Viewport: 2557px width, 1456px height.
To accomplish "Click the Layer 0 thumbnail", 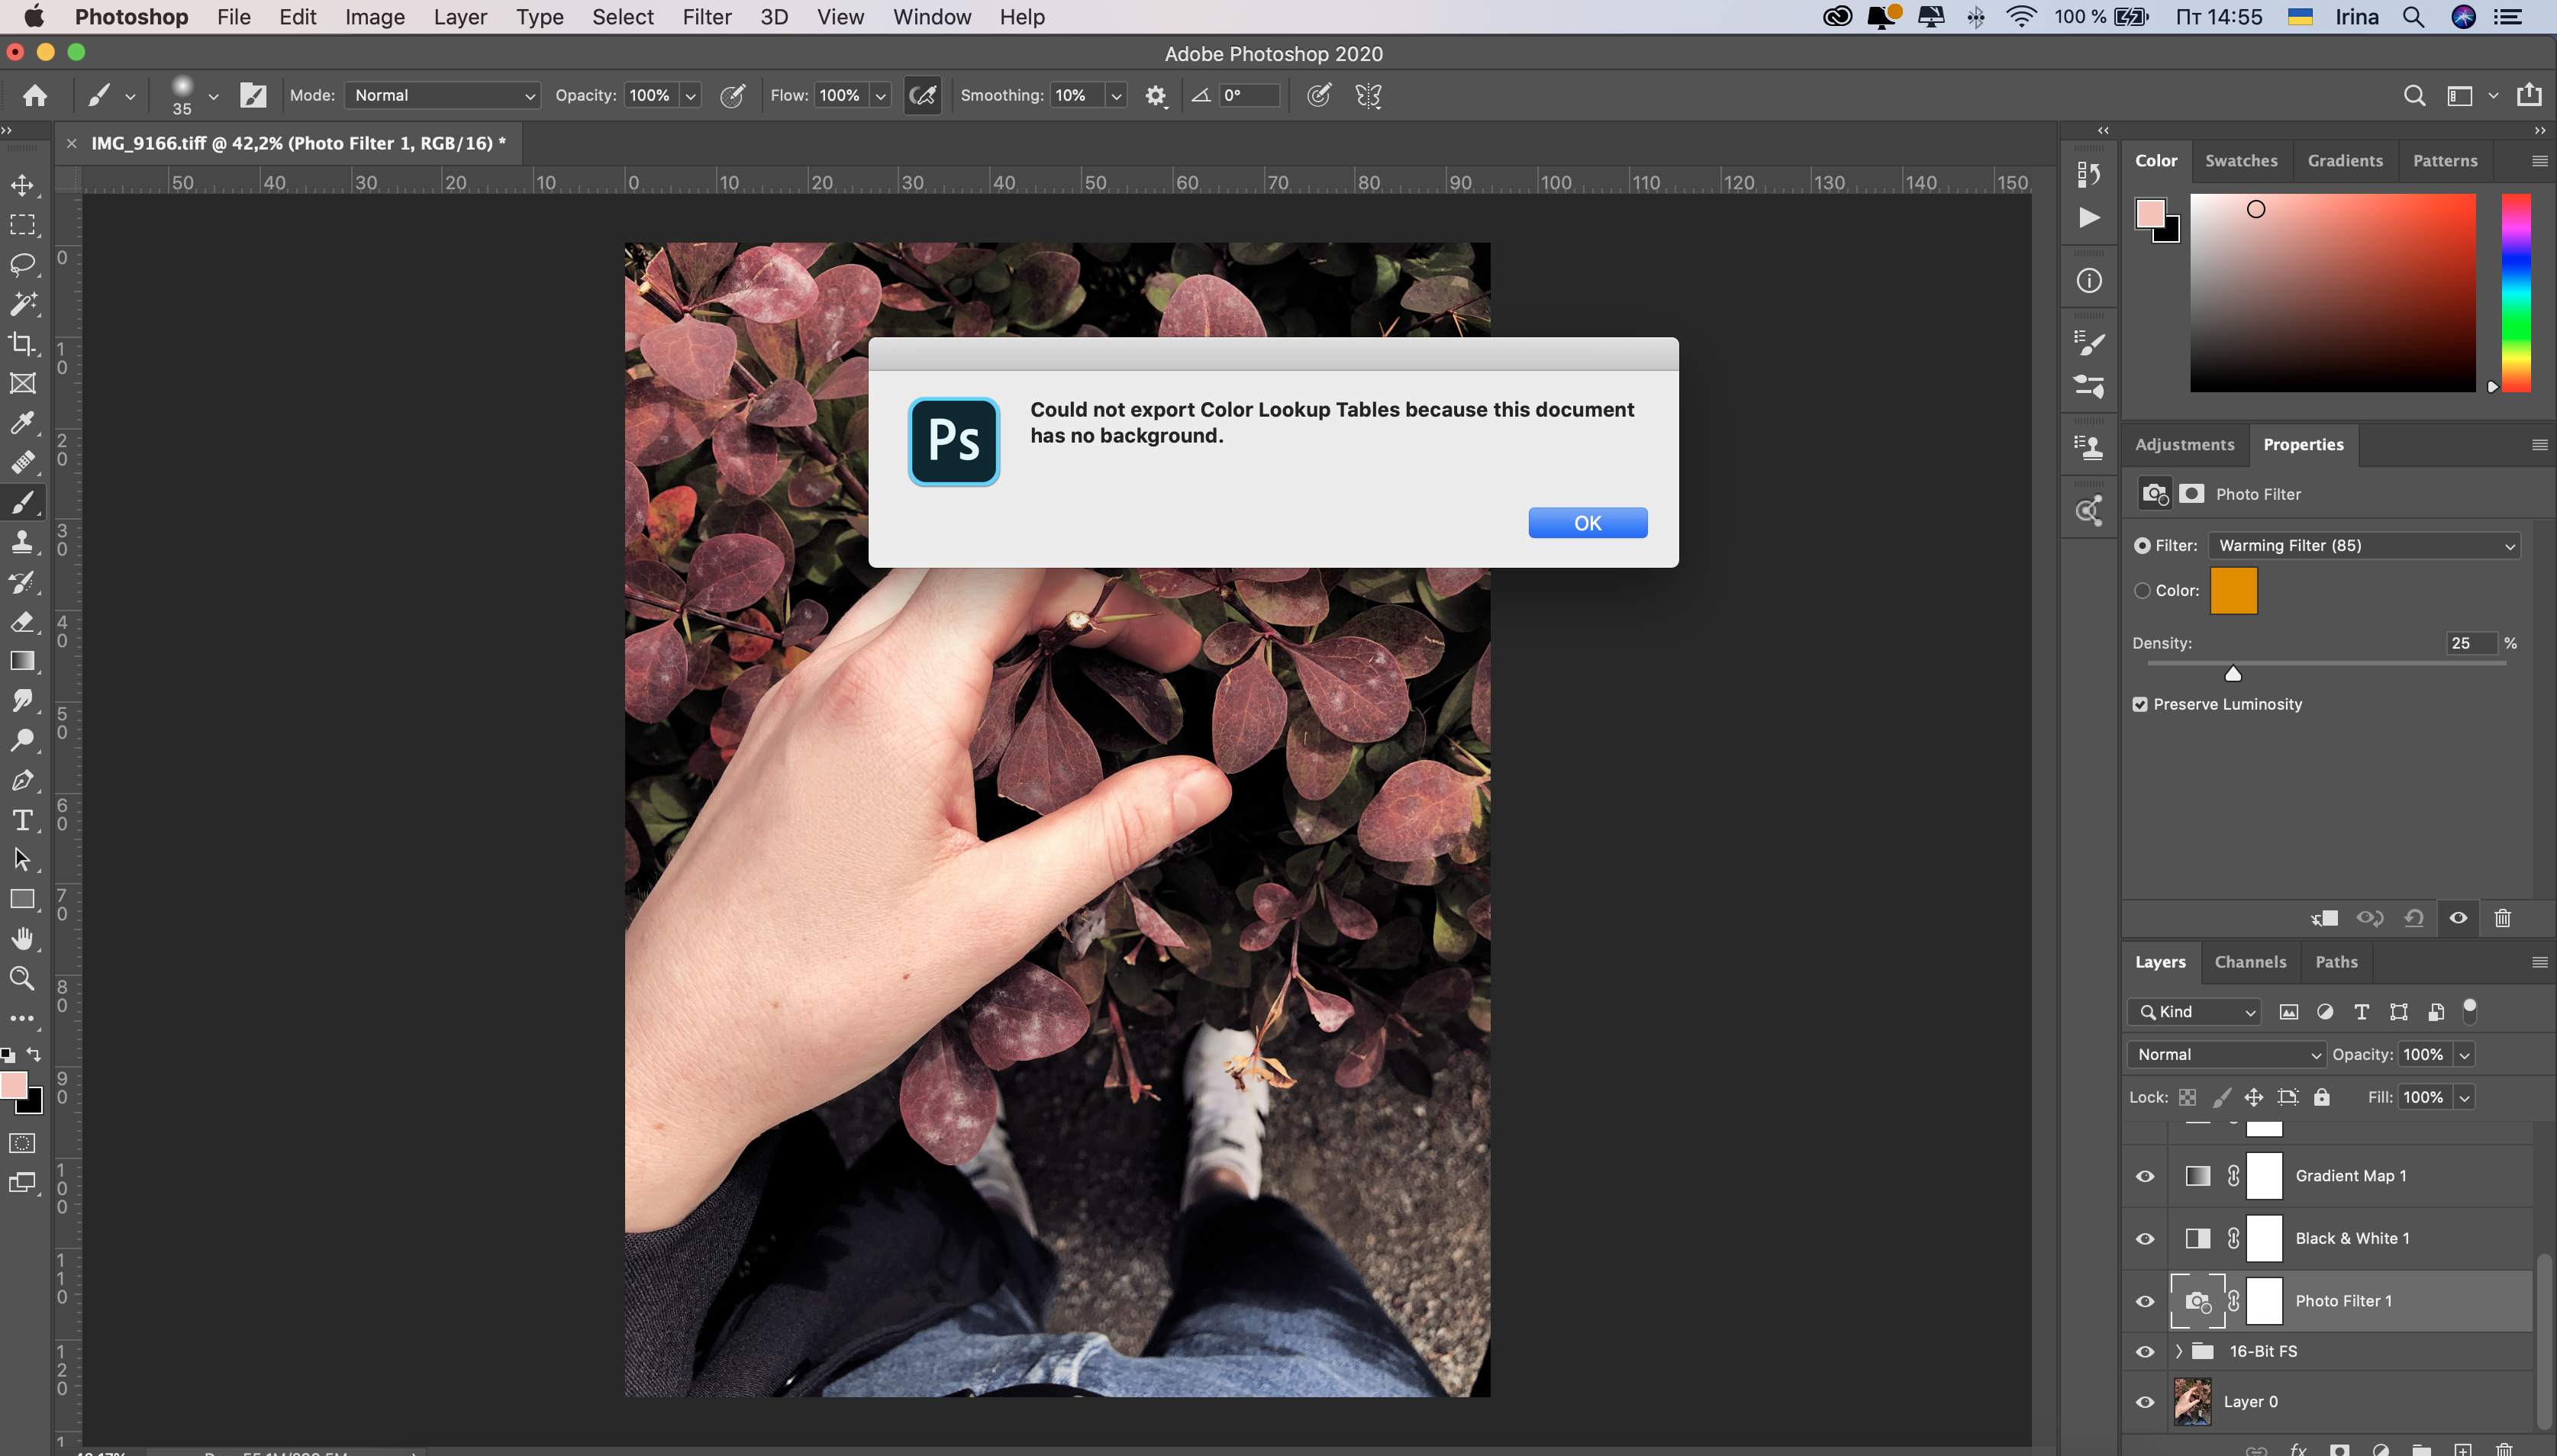I will (x=2192, y=1402).
